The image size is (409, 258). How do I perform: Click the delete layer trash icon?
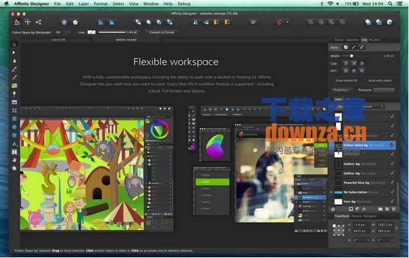(x=393, y=209)
